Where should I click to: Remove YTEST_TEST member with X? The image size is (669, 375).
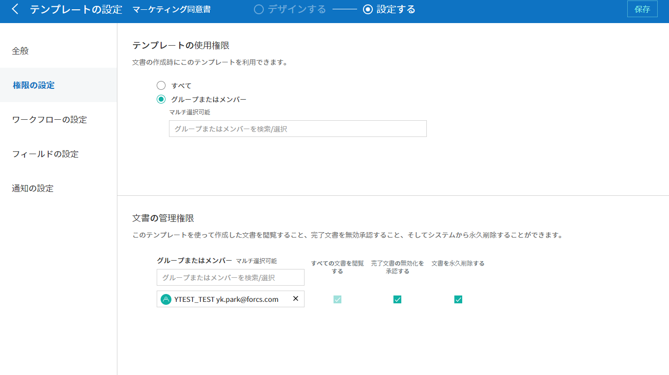[296, 298]
